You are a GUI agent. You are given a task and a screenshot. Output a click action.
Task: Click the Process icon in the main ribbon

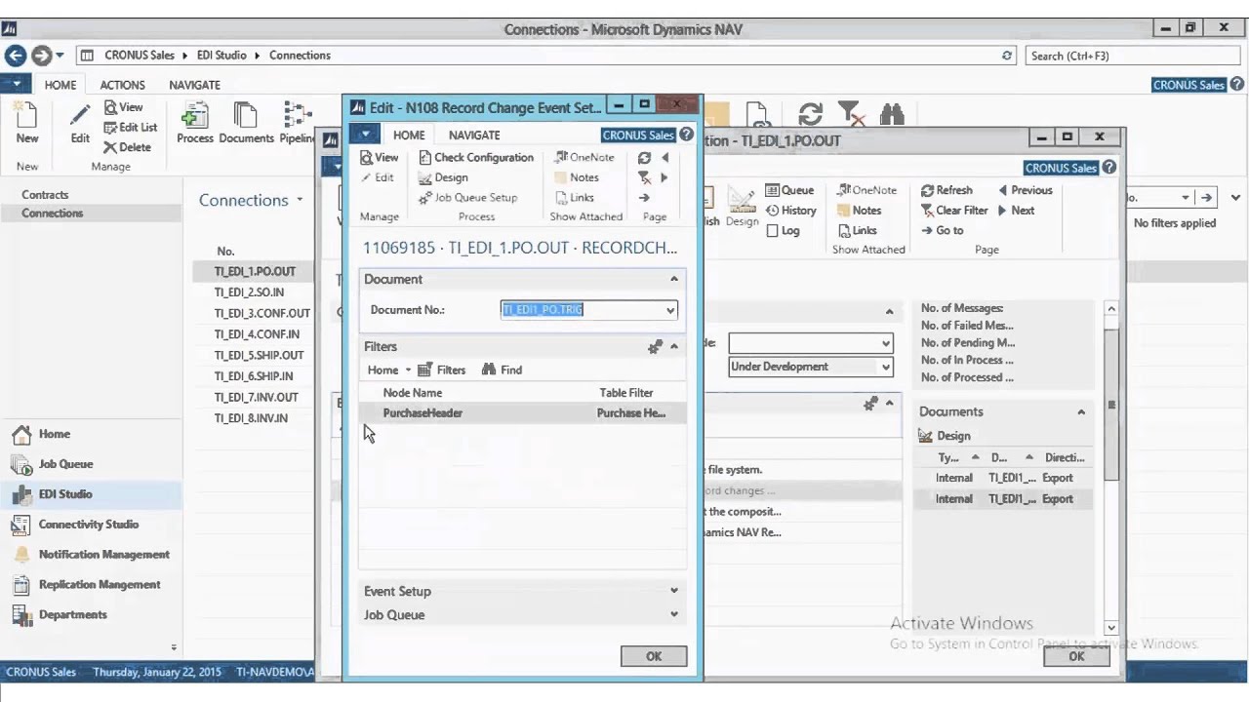195,124
